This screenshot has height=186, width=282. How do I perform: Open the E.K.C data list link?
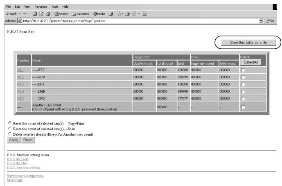click(17, 163)
